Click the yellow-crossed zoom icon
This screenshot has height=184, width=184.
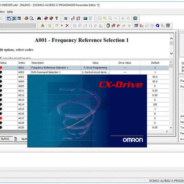(105, 18)
